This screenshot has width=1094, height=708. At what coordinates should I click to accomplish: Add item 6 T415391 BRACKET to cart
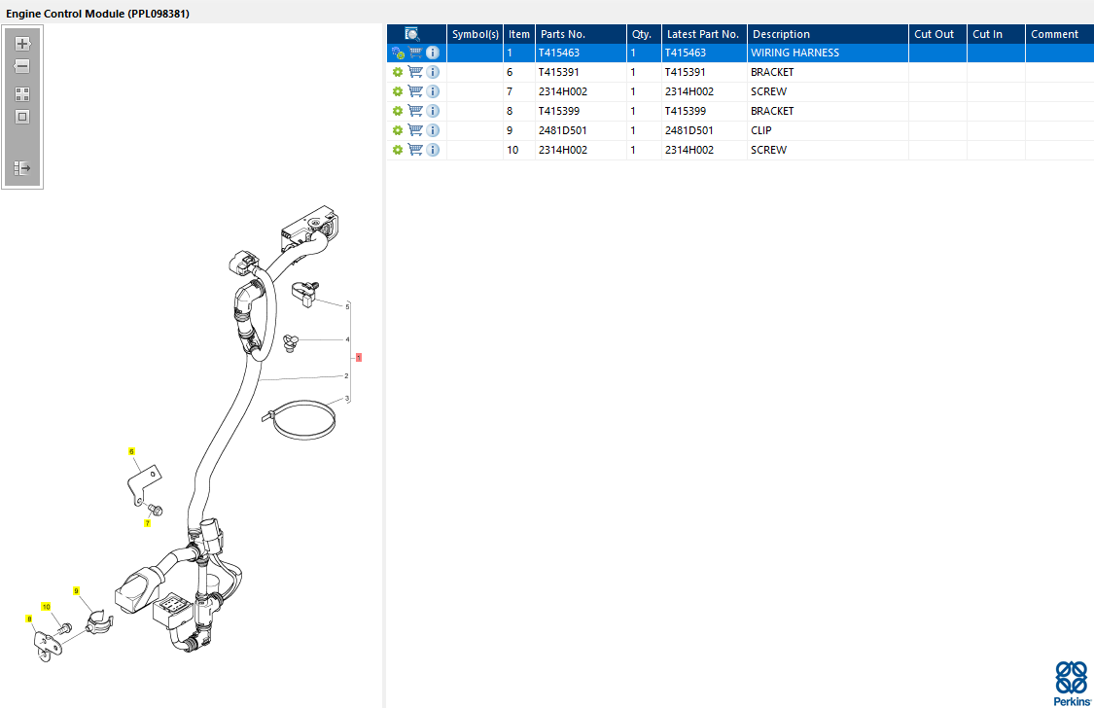click(x=415, y=72)
